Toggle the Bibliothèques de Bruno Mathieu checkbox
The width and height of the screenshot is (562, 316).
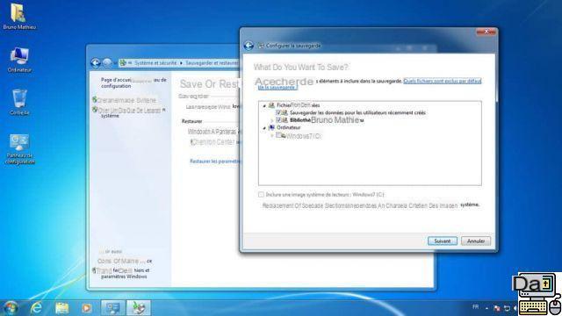click(278, 120)
